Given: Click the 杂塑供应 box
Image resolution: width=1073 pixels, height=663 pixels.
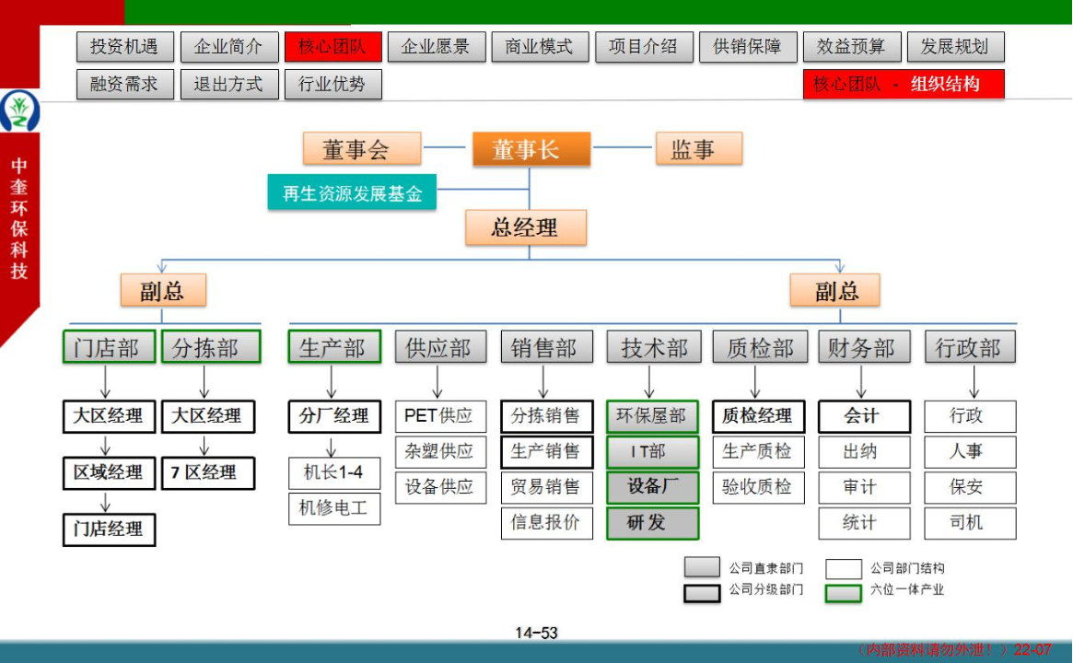Looking at the screenshot, I should click(x=440, y=451).
